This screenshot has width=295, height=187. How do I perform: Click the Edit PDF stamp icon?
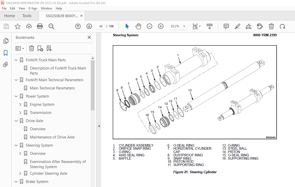260,26
